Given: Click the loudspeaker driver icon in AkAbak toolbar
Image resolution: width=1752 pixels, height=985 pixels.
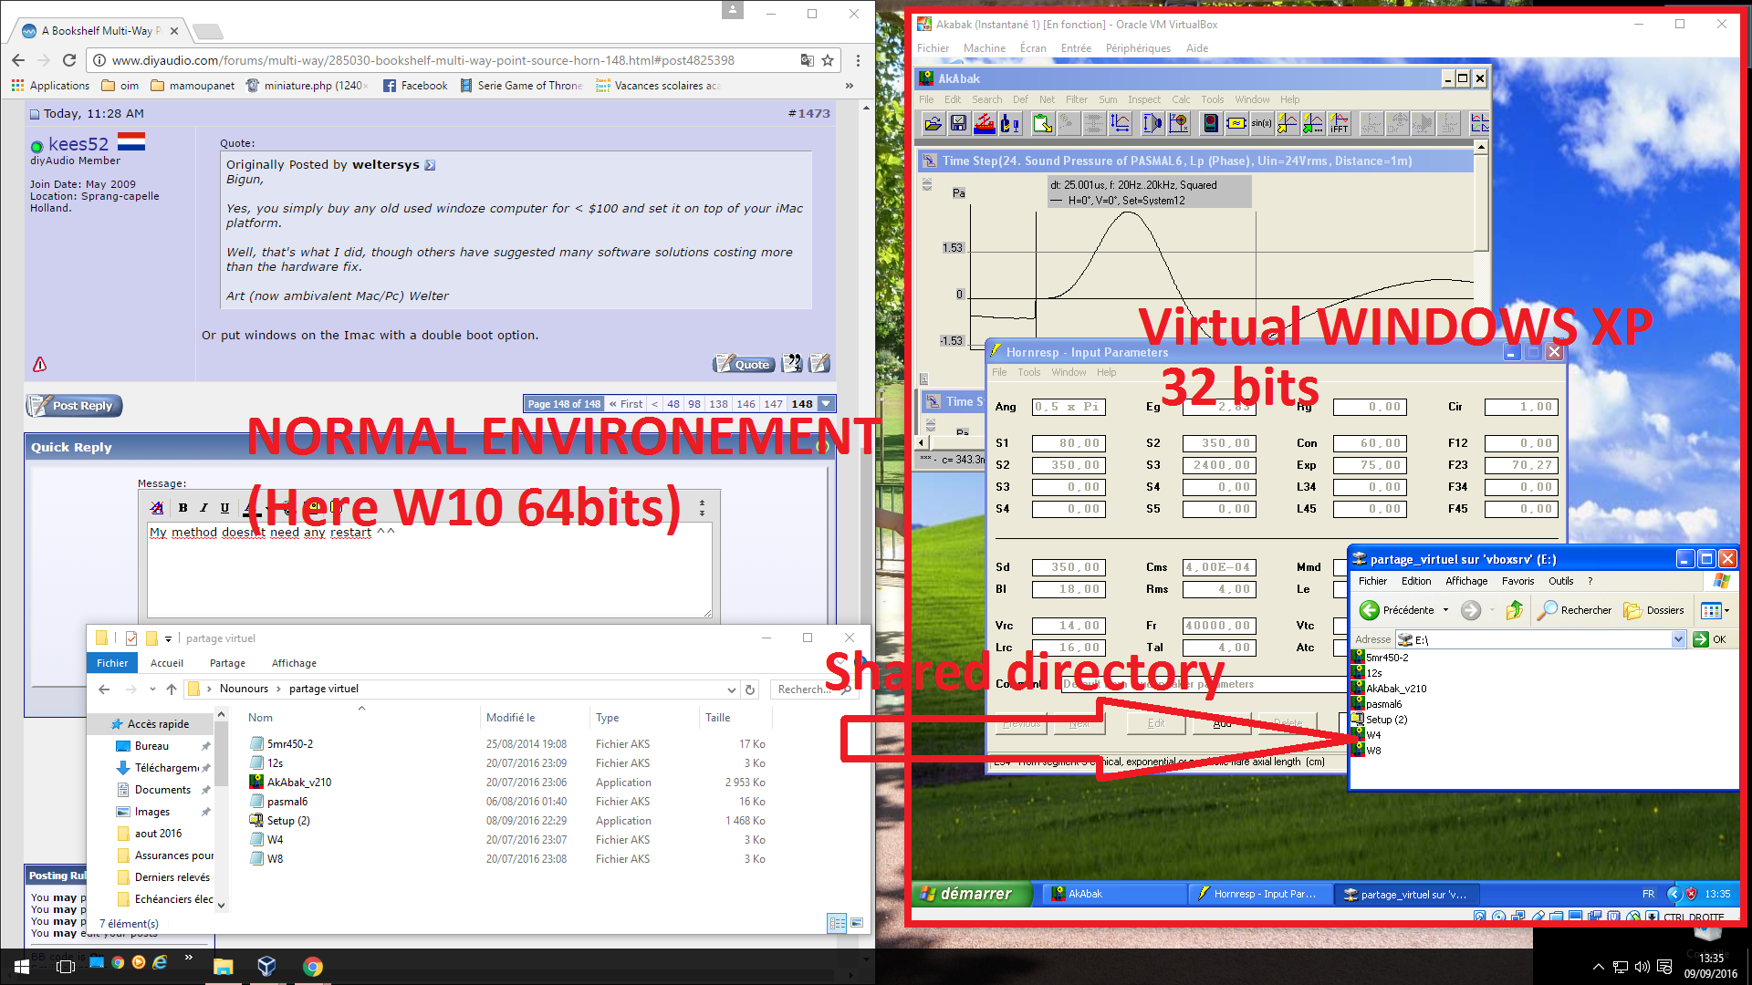Looking at the screenshot, I should coord(1152,123).
